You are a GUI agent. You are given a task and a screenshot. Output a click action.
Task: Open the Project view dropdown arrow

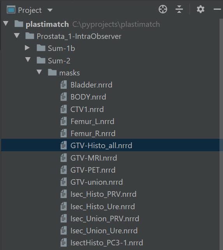click(50, 10)
